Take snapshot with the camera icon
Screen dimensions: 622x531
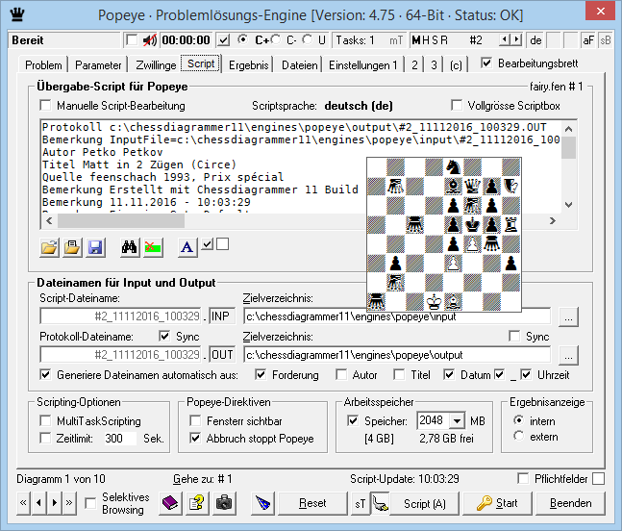(x=224, y=503)
